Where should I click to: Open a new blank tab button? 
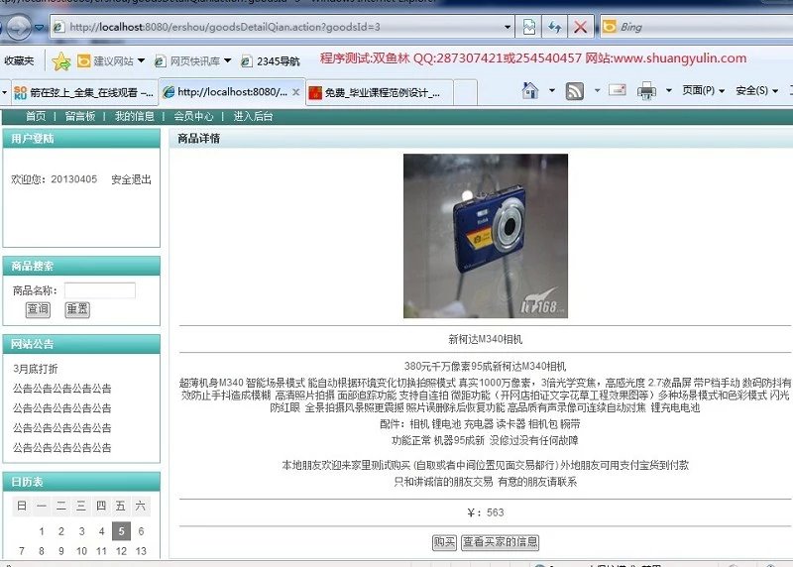tap(465, 92)
